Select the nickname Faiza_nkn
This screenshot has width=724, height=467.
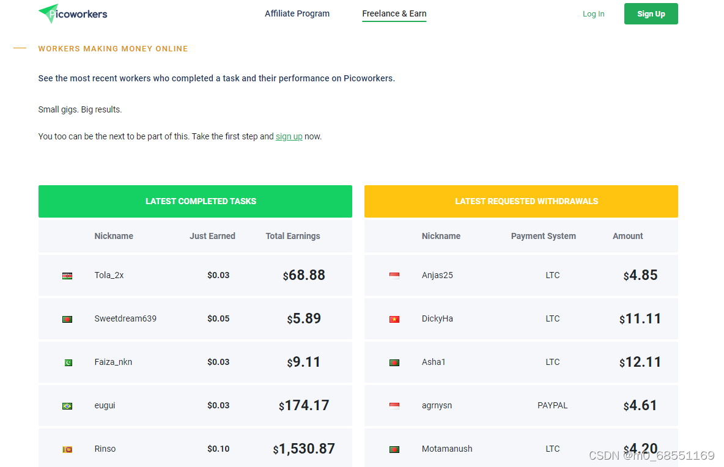113,362
